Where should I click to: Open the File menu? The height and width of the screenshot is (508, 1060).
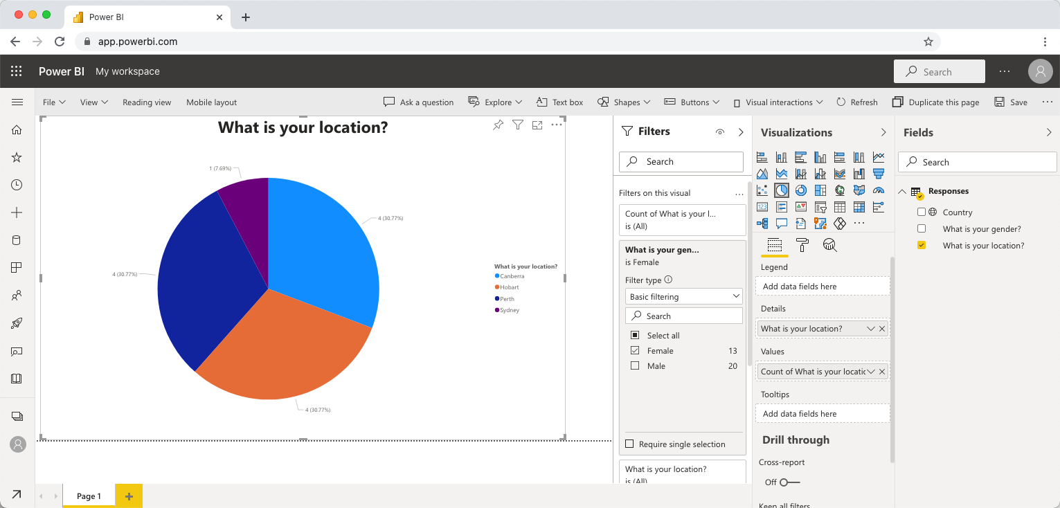pyautogui.click(x=53, y=102)
